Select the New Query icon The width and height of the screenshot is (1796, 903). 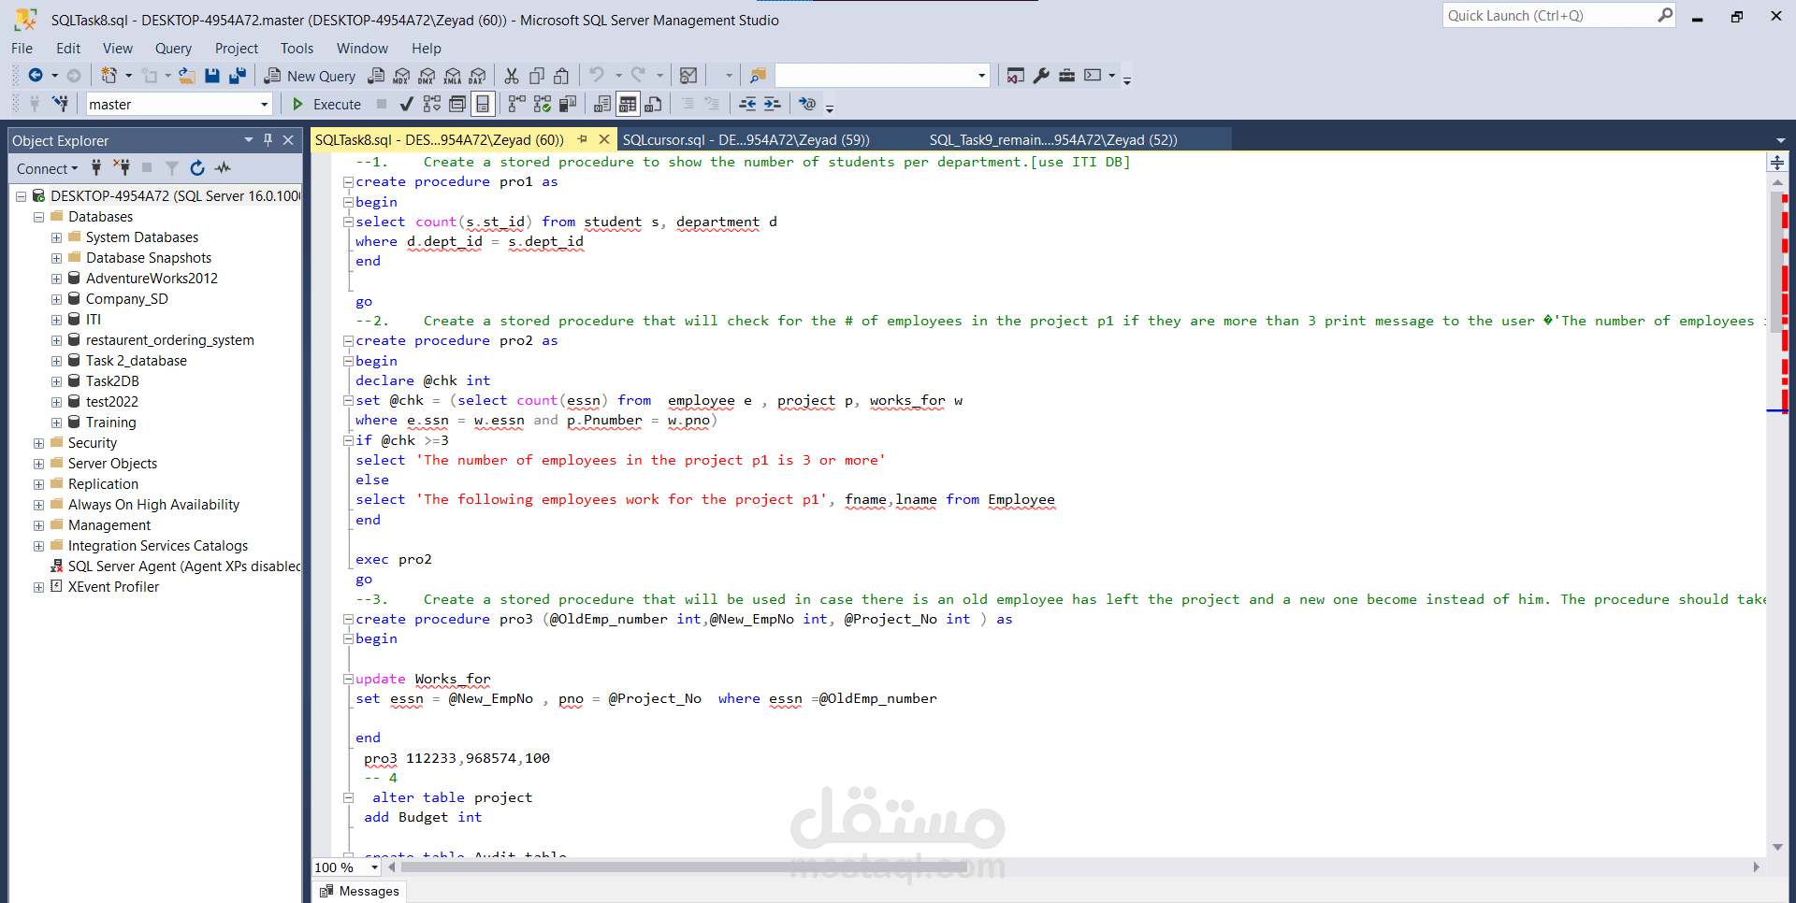(x=271, y=75)
